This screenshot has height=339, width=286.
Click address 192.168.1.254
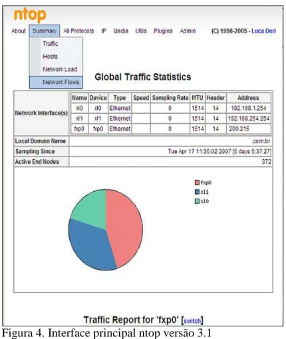(x=249, y=109)
